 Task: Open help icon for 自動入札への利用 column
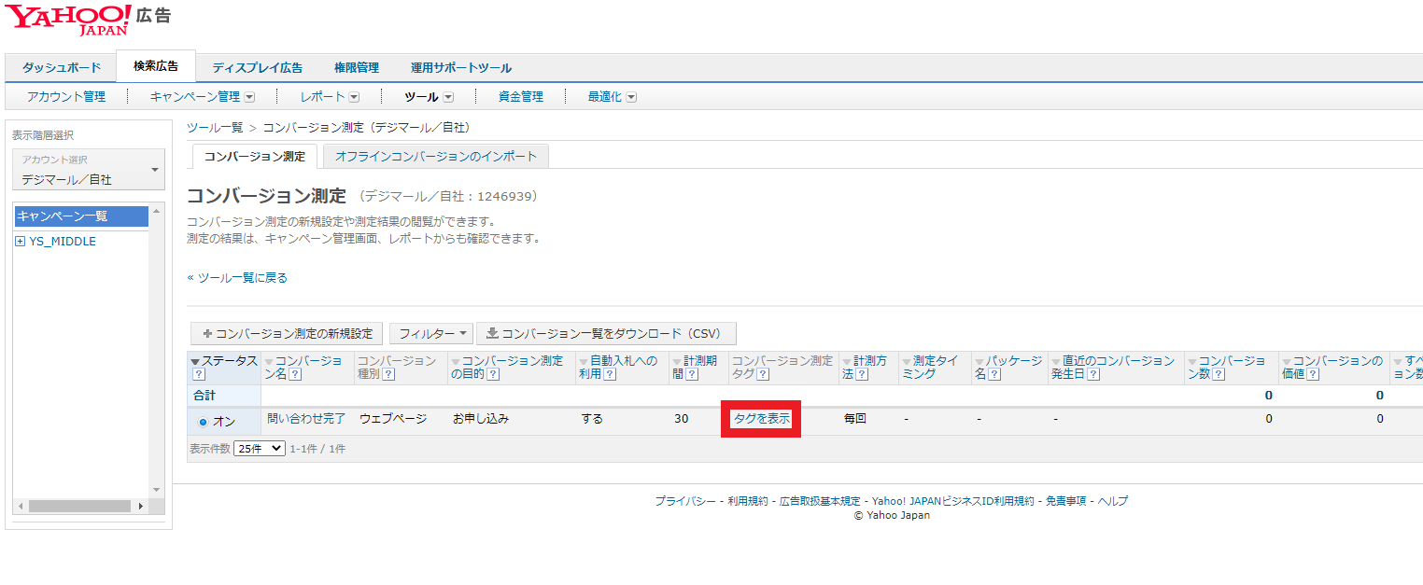[610, 374]
